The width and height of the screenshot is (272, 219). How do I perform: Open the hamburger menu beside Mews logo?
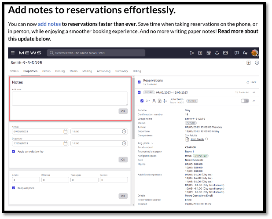[x=12, y=53]
